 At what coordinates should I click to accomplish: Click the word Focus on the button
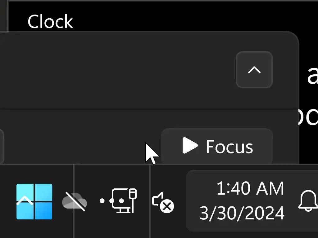tap(229, 147)
